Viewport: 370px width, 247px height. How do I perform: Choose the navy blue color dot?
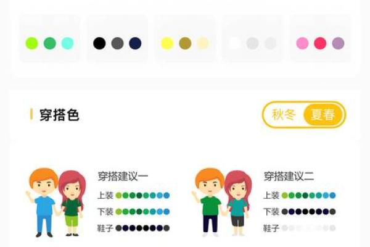coord(135,43)
